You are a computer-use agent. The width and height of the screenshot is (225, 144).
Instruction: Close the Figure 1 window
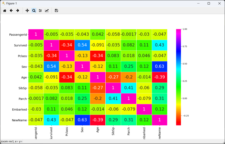tap(219, 3)
